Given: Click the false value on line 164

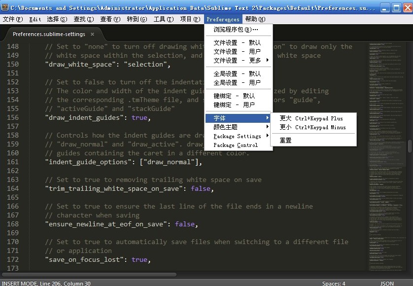Looking at the screenshot, I should click(201, 188).
